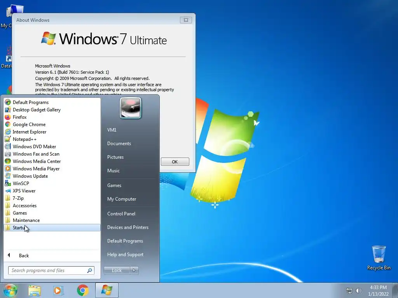Click the XPS Viewer icon

tap(8, 191)
